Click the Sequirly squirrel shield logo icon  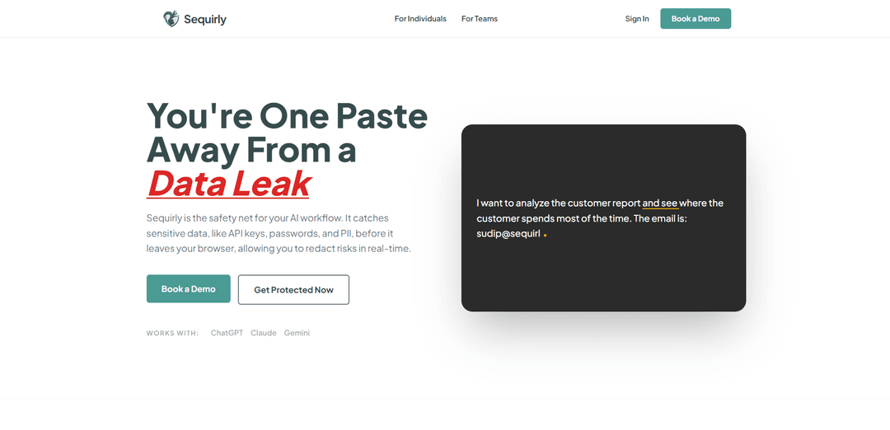click(x=171, y=19)
